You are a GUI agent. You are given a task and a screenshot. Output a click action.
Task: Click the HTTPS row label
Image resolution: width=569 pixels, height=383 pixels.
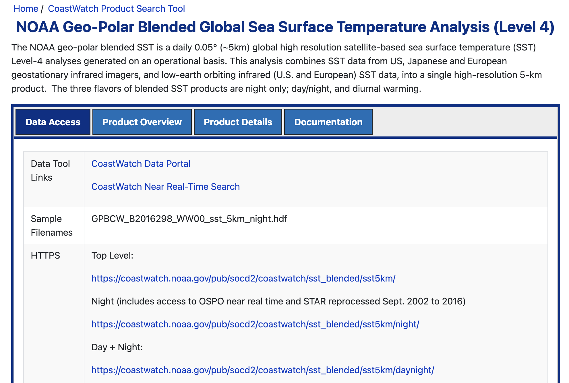coord(45,255)
